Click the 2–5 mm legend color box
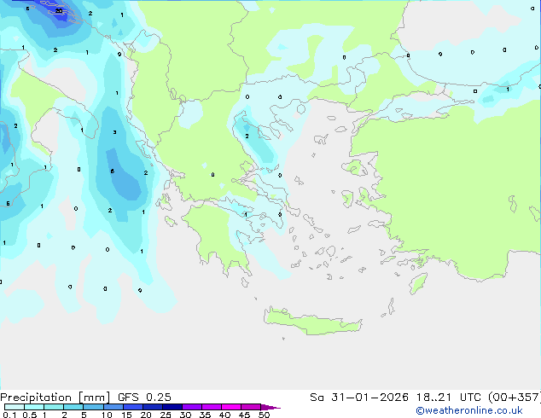The width and height of the screenshot is (541, 418). pos(73,407)
